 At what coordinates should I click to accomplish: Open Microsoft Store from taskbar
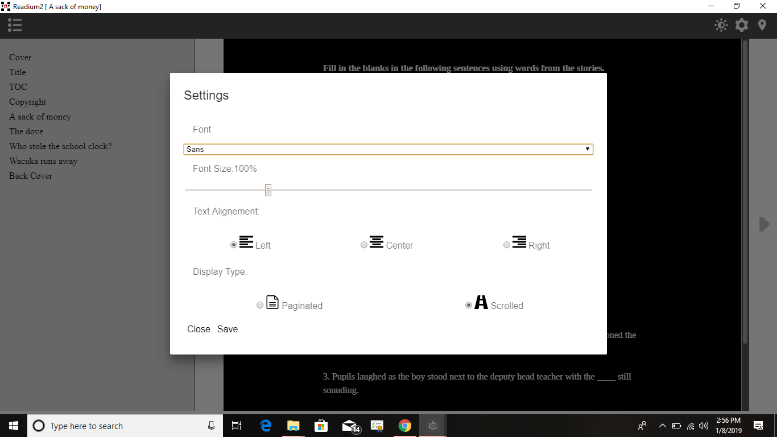(x=321, y=426)
